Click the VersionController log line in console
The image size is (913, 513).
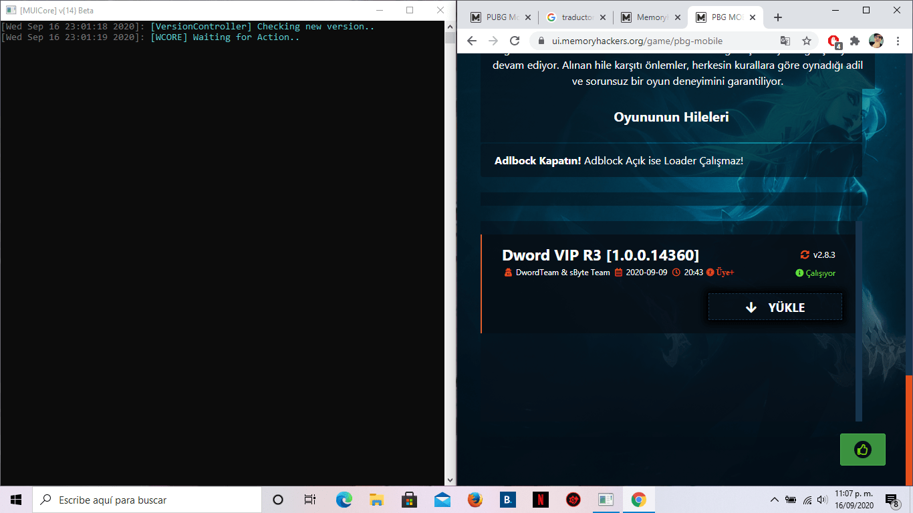pos(188,27)
